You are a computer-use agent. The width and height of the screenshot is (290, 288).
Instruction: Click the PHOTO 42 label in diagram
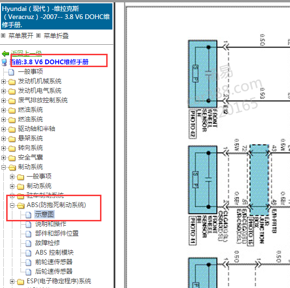192,124
